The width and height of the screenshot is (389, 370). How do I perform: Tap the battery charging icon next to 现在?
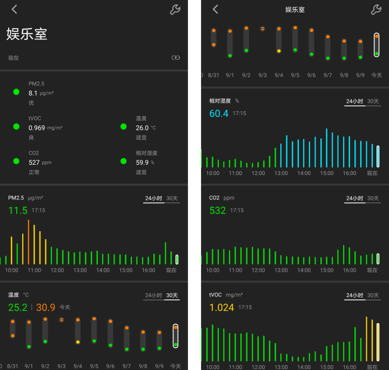[176, 58]
